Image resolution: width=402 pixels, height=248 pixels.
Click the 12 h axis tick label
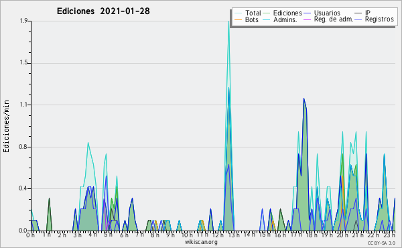(218, 235)
